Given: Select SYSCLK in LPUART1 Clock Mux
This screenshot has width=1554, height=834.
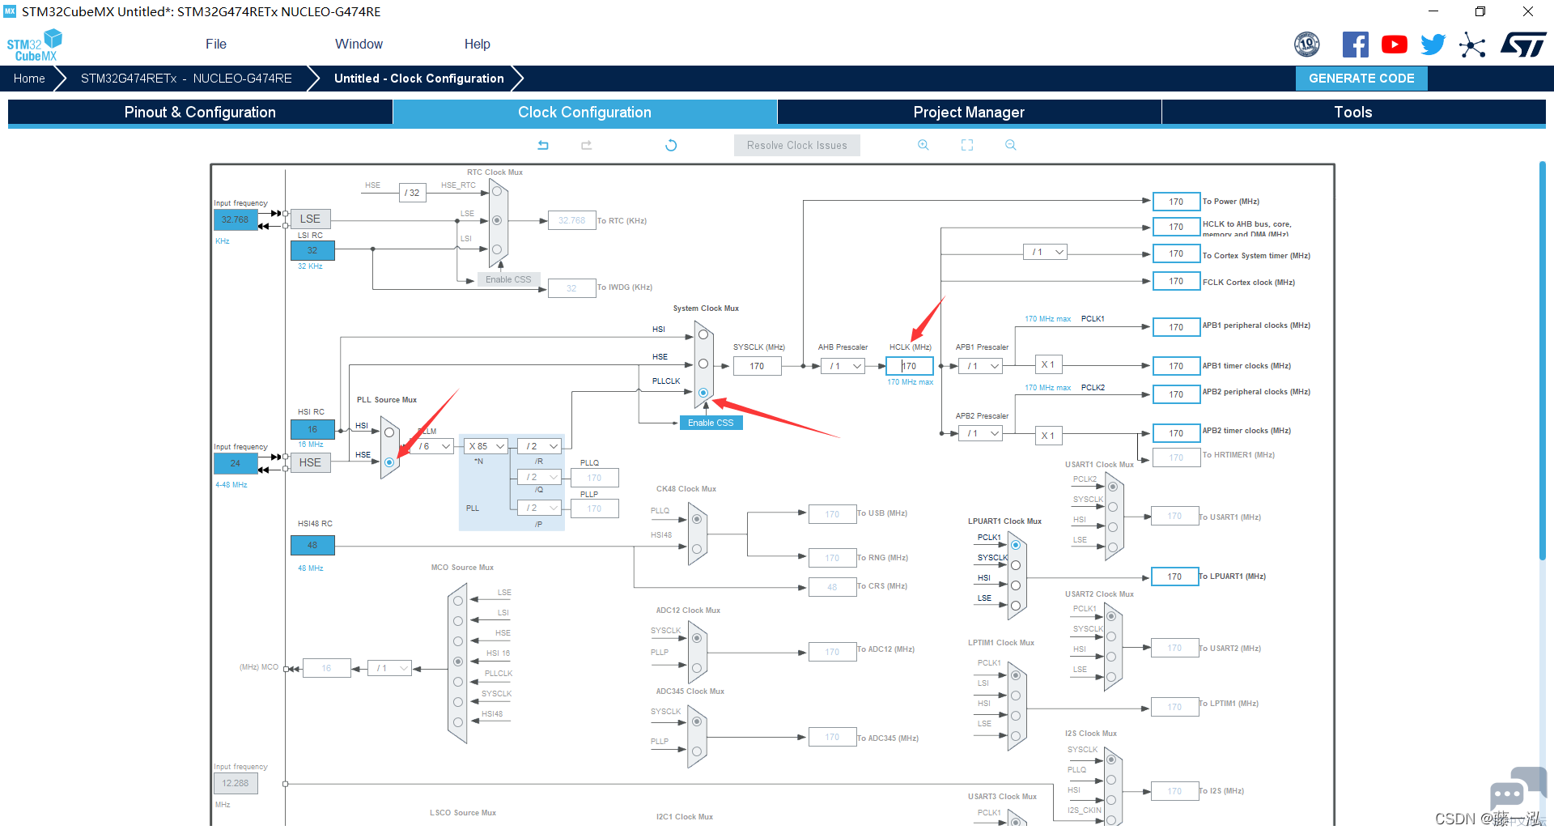Looking at the screenshot, I should tap(1016, 565).
